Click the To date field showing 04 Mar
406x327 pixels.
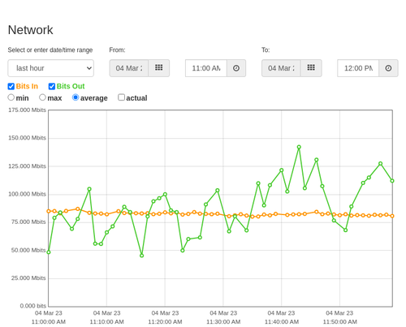tap(281, 68)
